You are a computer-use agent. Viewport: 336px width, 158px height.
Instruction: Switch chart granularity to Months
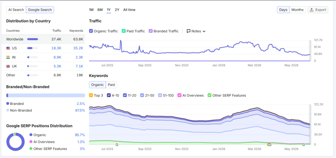[297, 10]
